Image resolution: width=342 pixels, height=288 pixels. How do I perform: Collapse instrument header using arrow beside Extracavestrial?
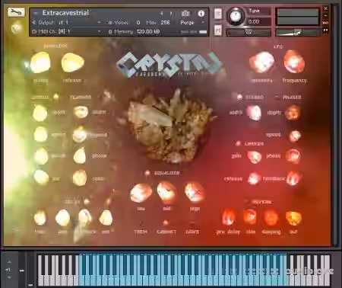[36, 12]
